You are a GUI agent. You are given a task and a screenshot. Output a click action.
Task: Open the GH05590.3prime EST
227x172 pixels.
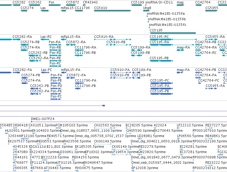pos(129,133)
